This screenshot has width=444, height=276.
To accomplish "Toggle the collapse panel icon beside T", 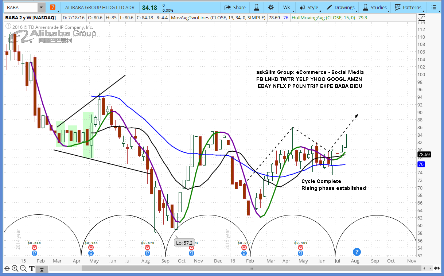I will (42, 269).
